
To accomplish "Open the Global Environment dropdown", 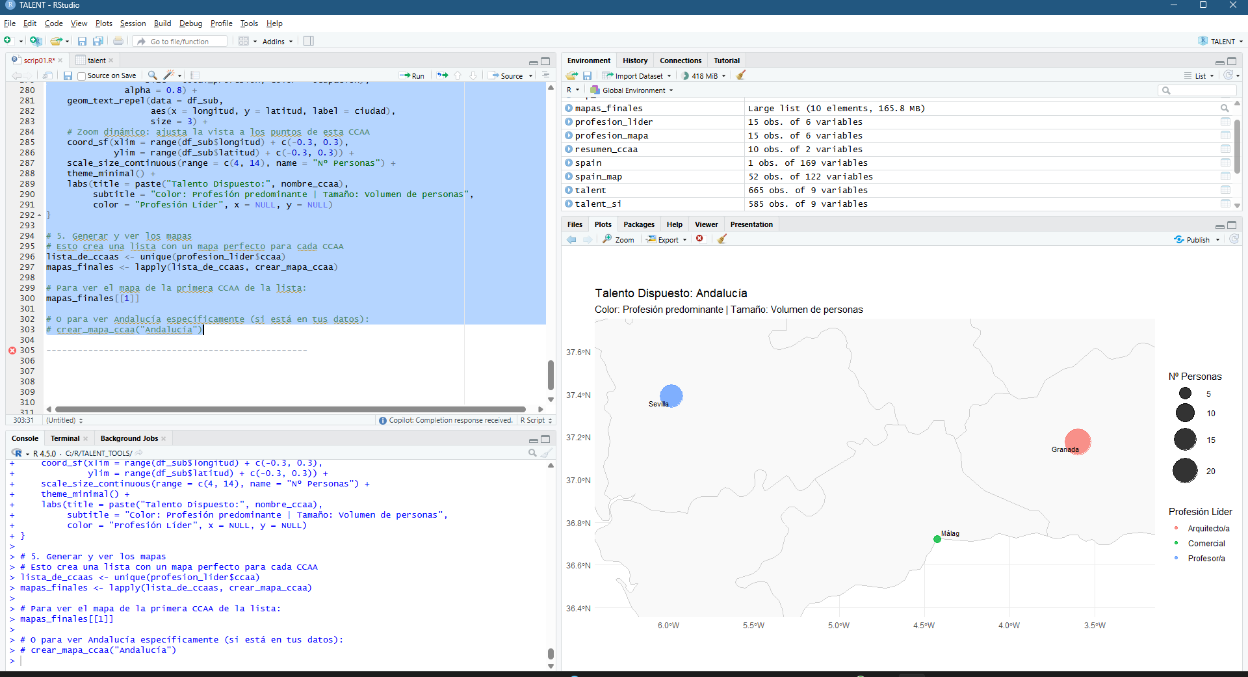I will click(634, 90).
